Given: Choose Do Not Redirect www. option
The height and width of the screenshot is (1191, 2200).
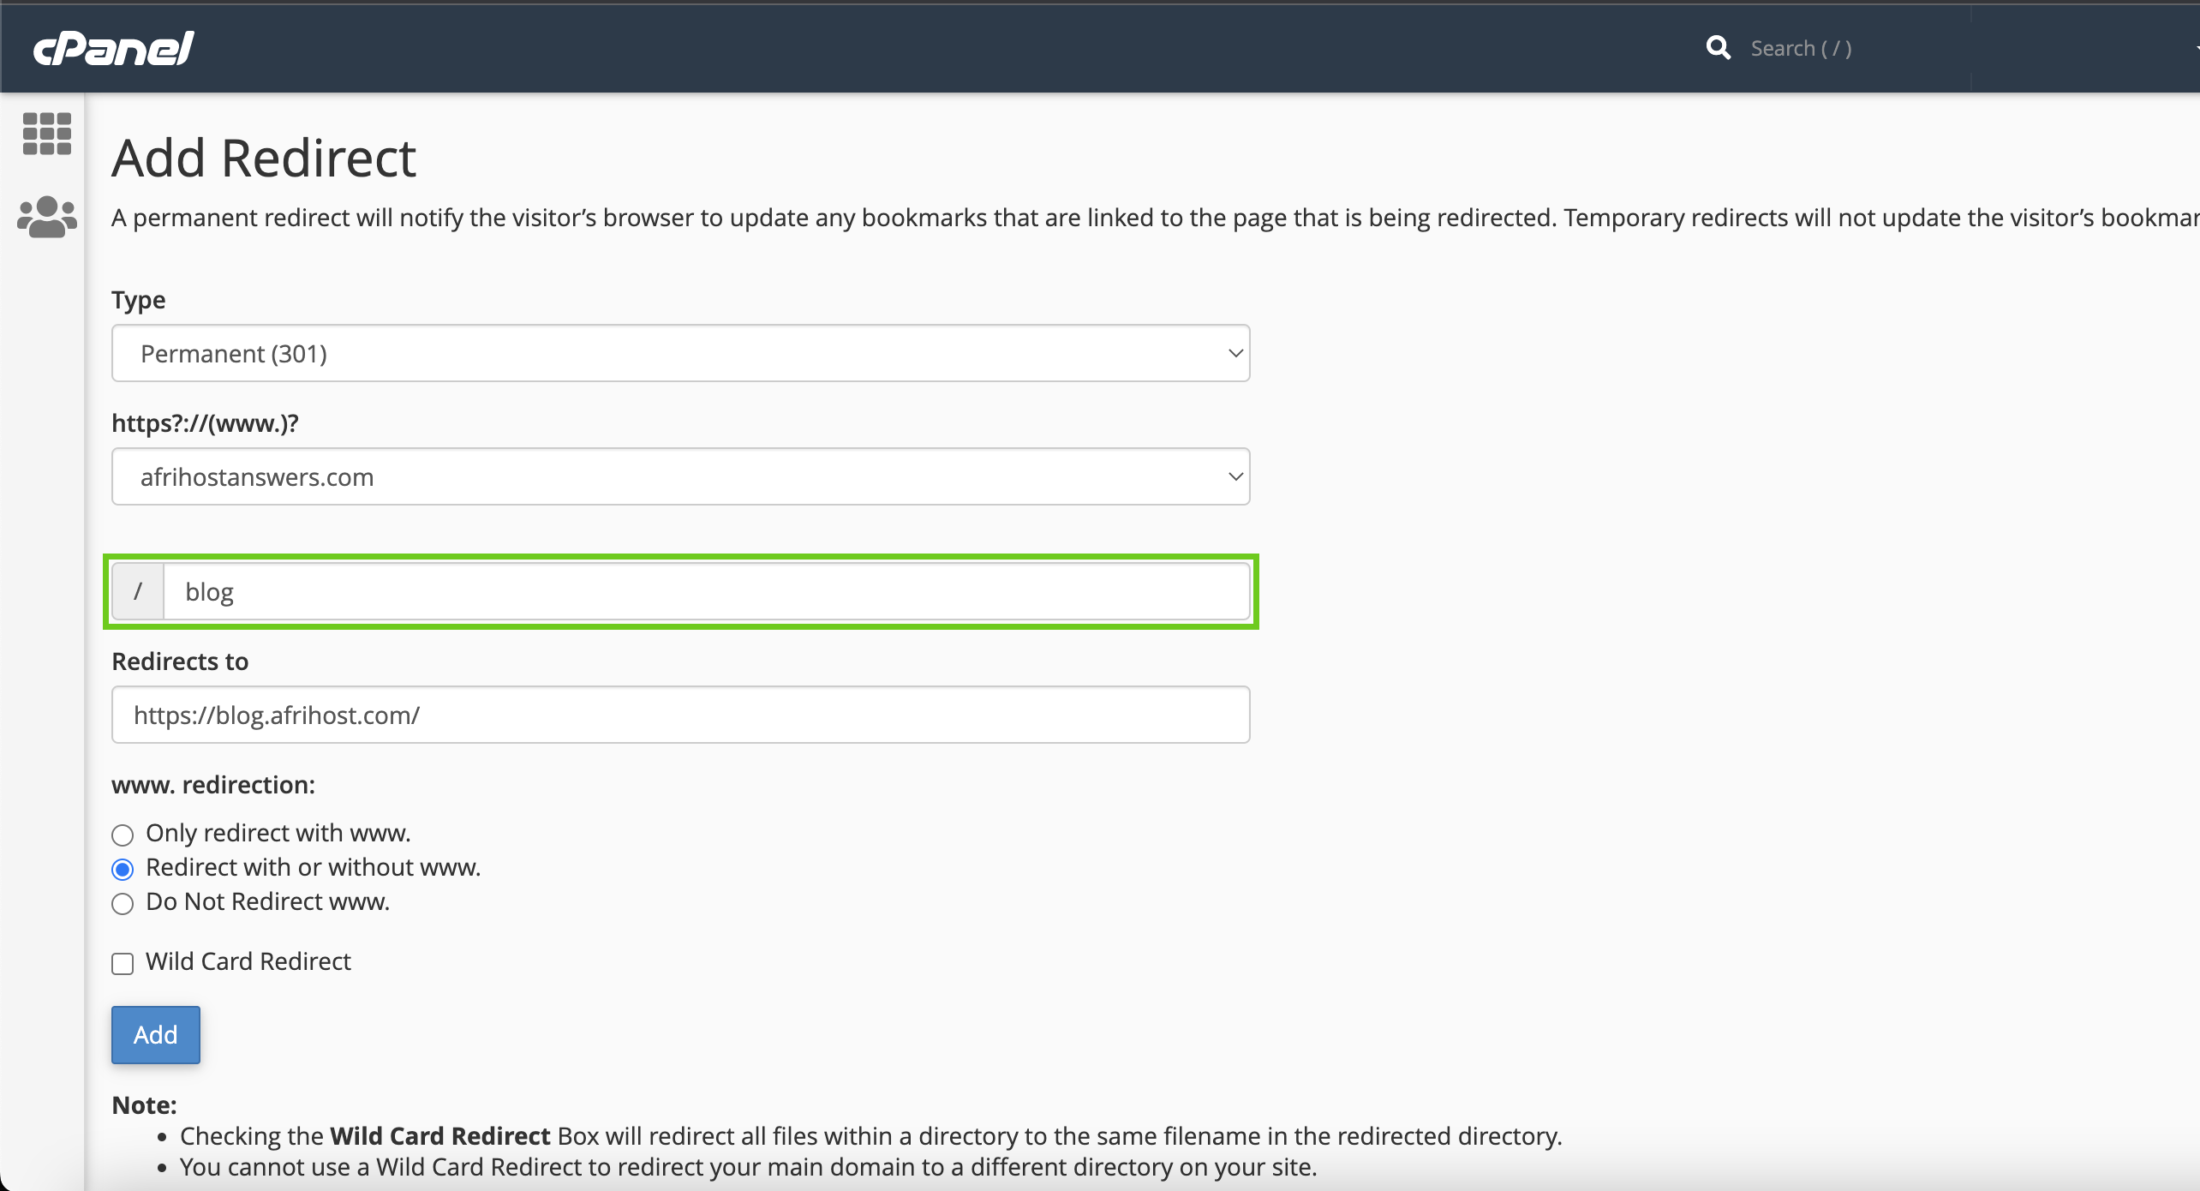Looking at the screenshot, I should pyautogui.click(x=123, y=904).
